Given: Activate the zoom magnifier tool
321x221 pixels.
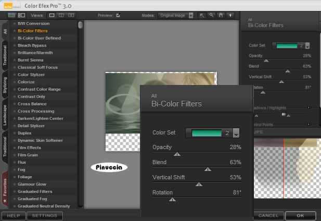Looking at the screenshot, I should click(211, 15).
